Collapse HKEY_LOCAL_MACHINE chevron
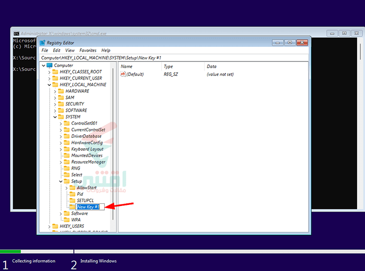This screenshot has width=365, height=271. [x=49, y=85]
